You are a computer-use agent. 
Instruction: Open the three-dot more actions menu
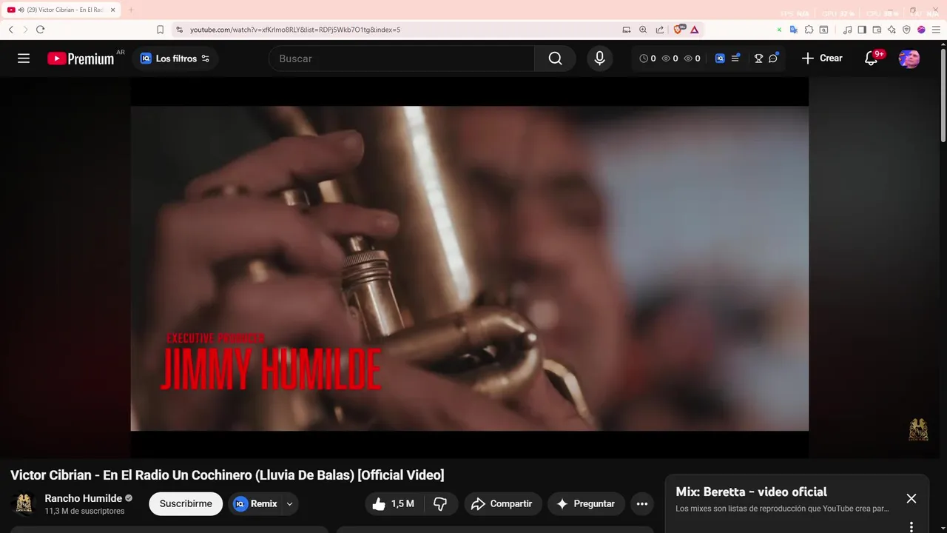click(x=642, y=504)
